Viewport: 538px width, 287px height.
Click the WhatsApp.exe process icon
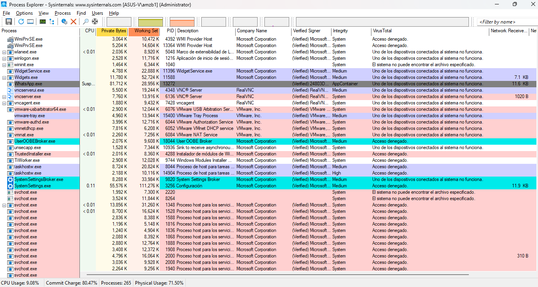pos(10,84)
